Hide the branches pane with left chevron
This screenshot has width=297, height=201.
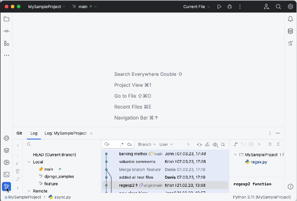[18, 145]
